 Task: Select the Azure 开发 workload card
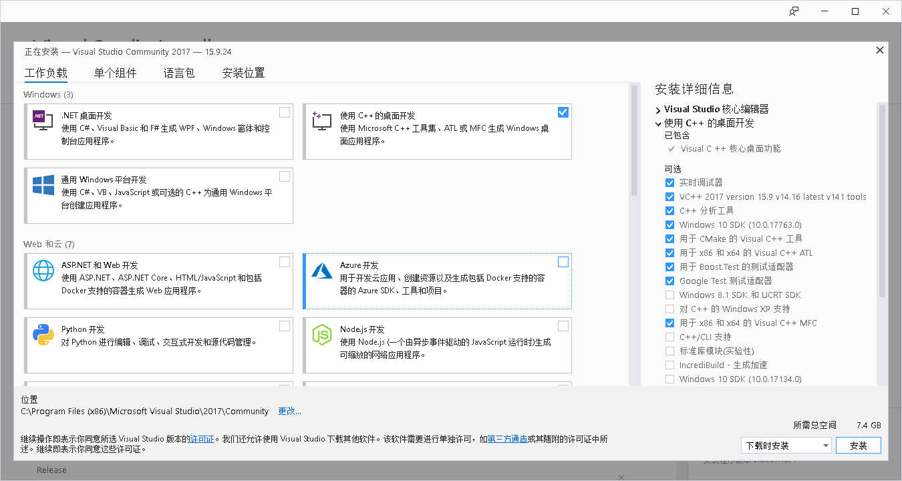(438, 281)
